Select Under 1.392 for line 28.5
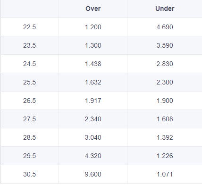This screenshot has width=202, height=185. click(x=165, y=137)
